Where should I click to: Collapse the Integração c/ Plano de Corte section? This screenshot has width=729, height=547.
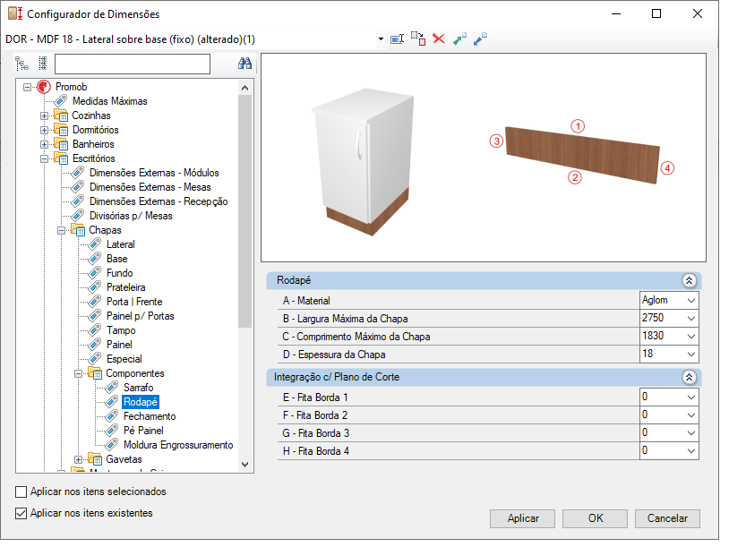[689, 377]
